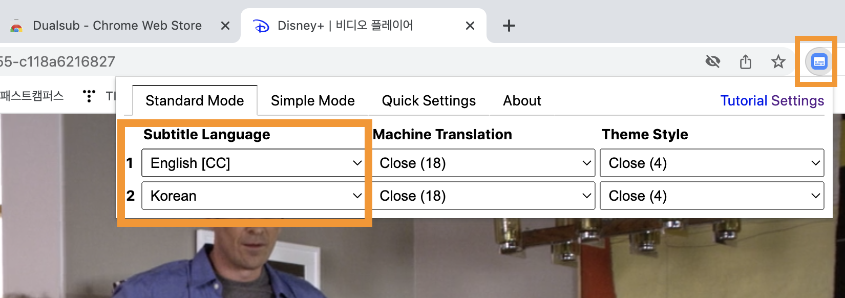Switch to Simple Mode tab
Screen dimensions: 845x298
pyautogui.click(x=313, y=100)
